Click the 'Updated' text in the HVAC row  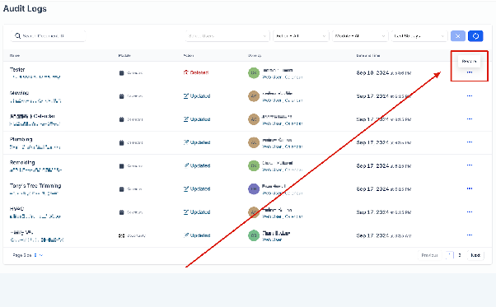[200, 212]
